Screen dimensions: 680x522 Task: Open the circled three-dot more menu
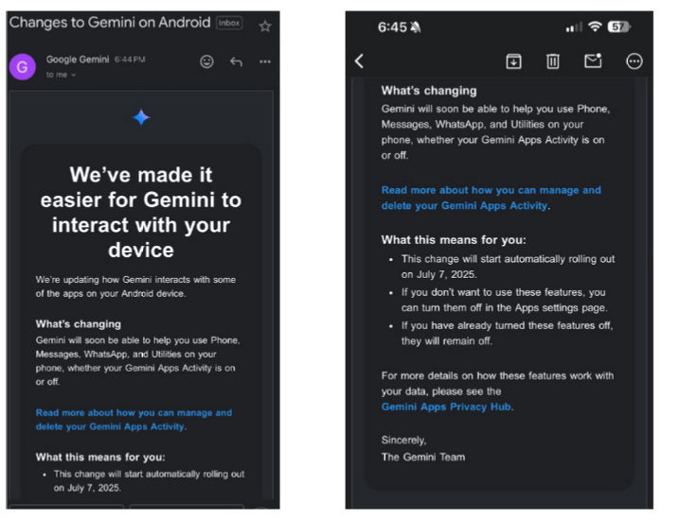tap(634, 61)
